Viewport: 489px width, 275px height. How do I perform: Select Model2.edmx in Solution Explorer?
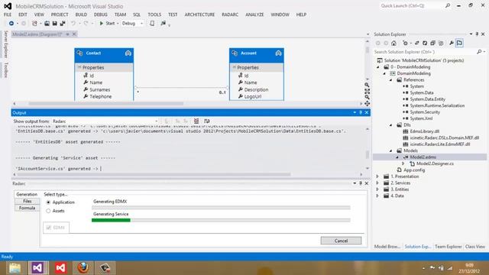point(423,157)
